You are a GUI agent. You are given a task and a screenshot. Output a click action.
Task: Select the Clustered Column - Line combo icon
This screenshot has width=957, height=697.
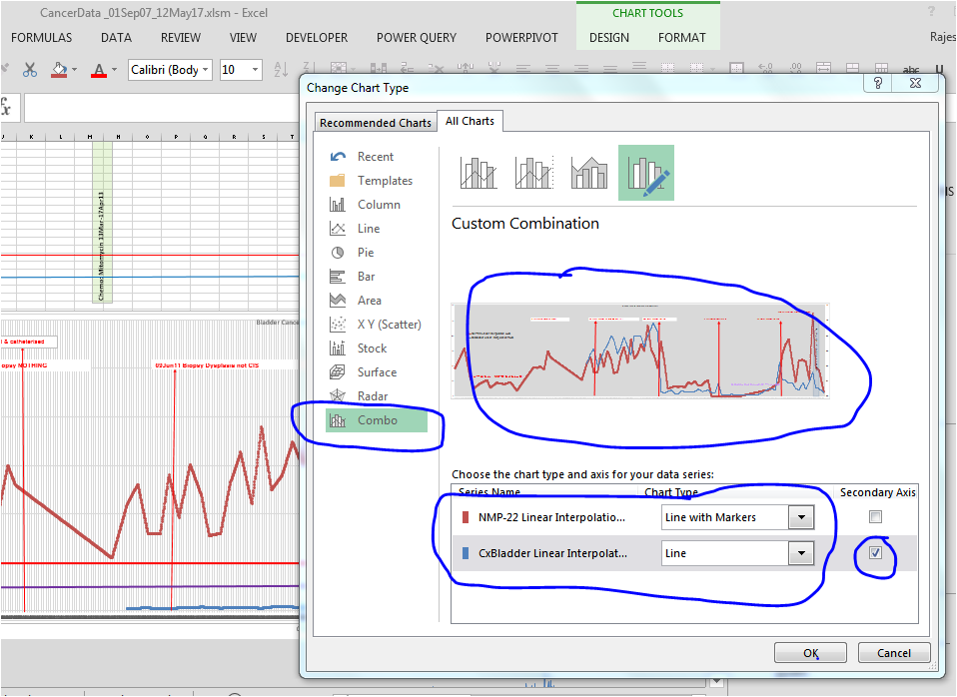tap(478, 173)
